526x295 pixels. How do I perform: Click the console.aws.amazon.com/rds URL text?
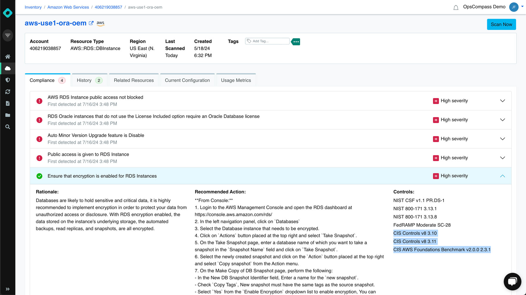233,215
